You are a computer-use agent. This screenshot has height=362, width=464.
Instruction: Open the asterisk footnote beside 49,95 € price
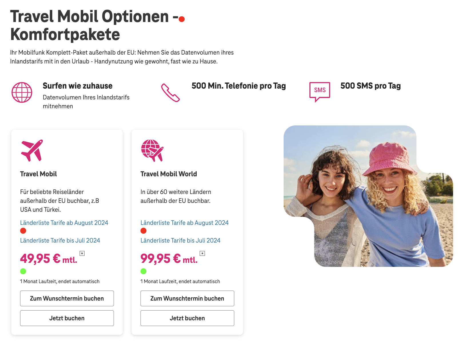(82, 254)
